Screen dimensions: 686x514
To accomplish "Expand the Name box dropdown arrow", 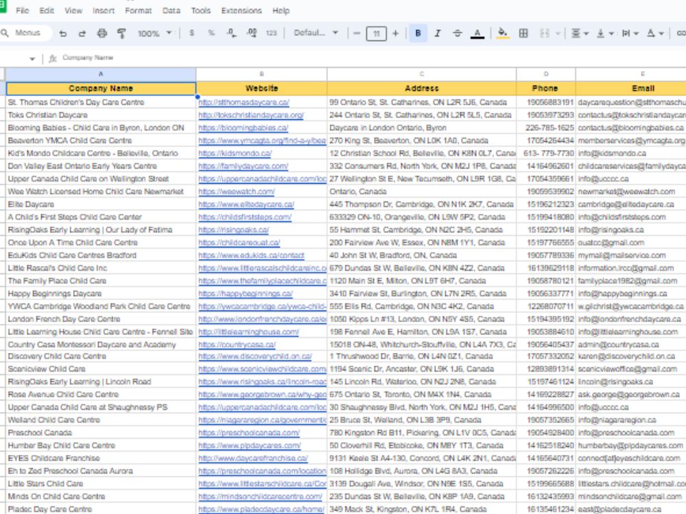I will click(32, 58).
